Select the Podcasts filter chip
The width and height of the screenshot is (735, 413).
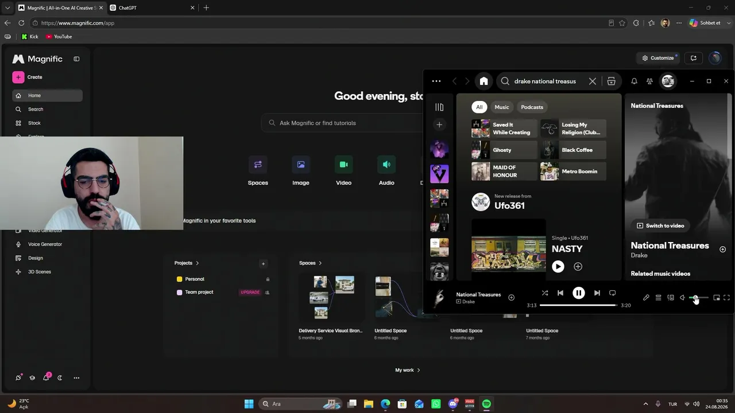coord(532,107)
